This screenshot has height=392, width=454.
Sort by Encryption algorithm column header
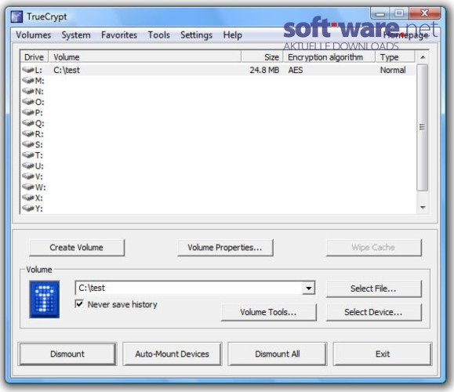point(329,57)
